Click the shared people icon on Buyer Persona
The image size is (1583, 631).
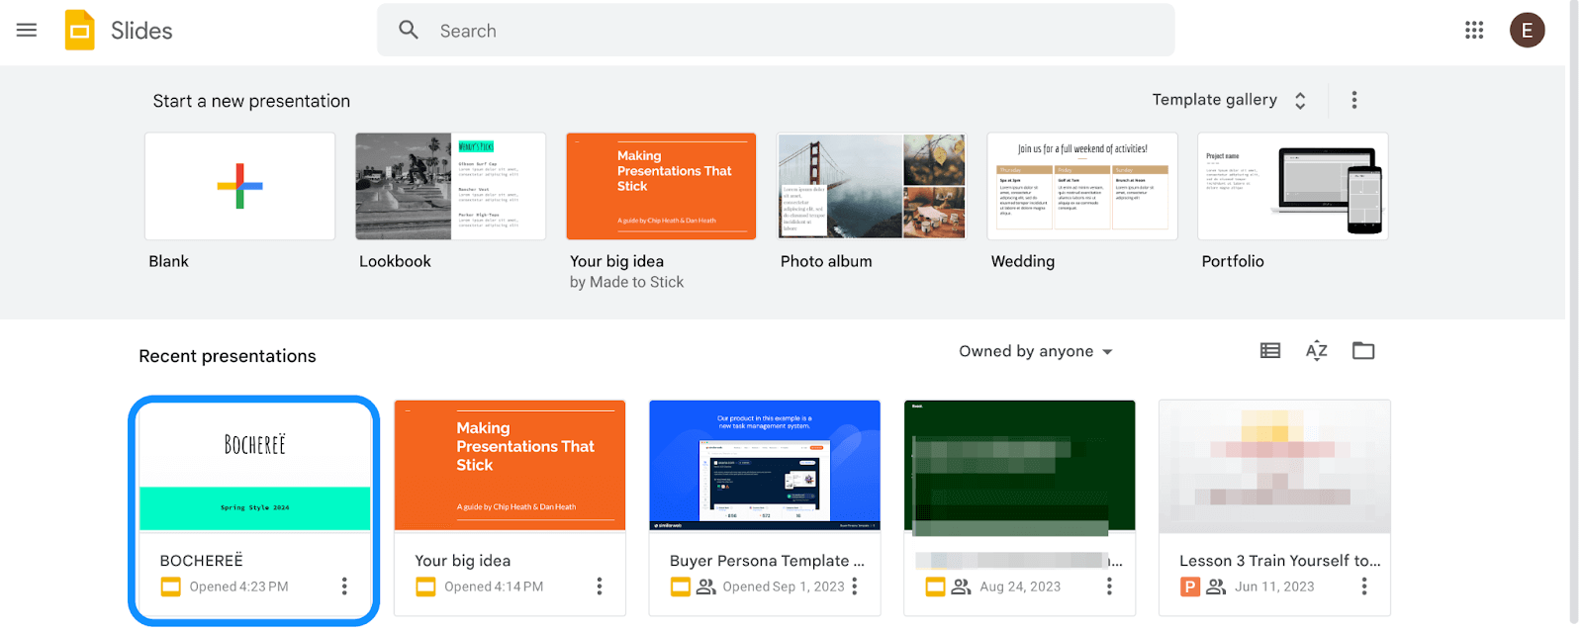pos(705,586)
